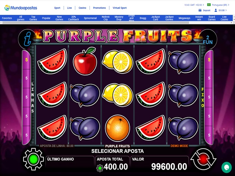Expand the GMT +02:00 time zone selector
Screen dimensions: 235x176
194,5
